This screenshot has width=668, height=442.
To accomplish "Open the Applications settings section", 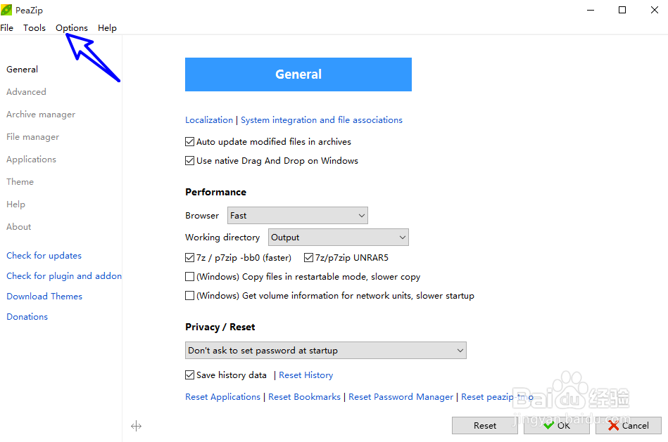I will click(x=31, y=160).
